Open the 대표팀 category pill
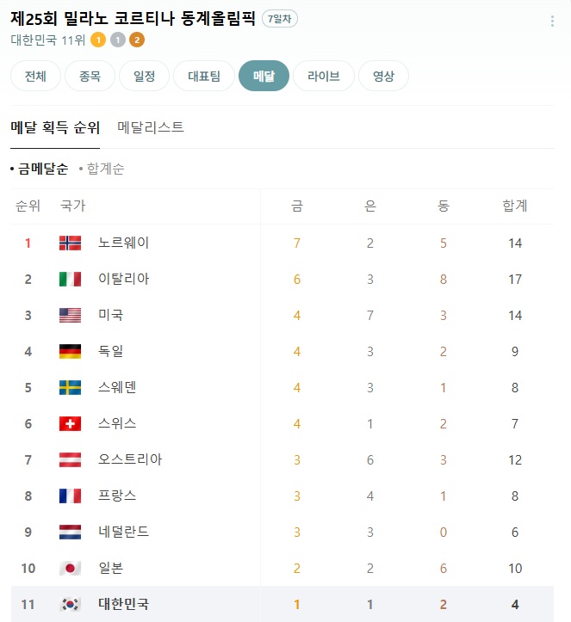This screenshot has height=622, width=571. 204,76
